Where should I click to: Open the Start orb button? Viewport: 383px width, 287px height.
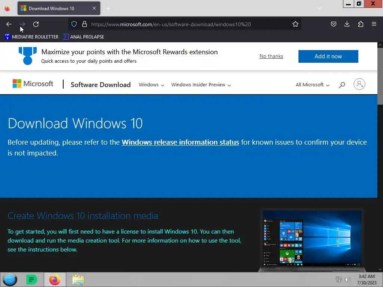click(10, 280)
